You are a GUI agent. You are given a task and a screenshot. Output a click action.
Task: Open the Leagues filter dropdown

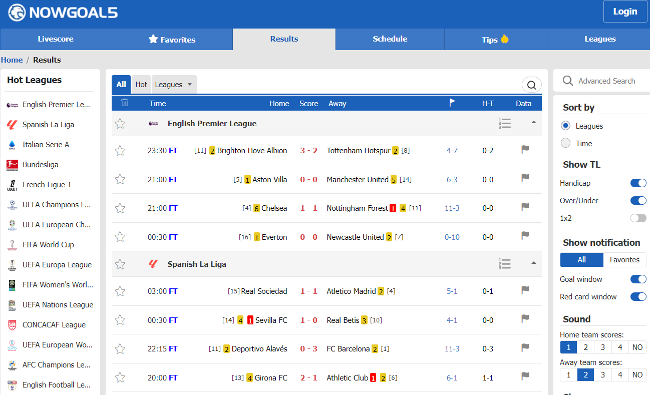[x=174, y=85]
